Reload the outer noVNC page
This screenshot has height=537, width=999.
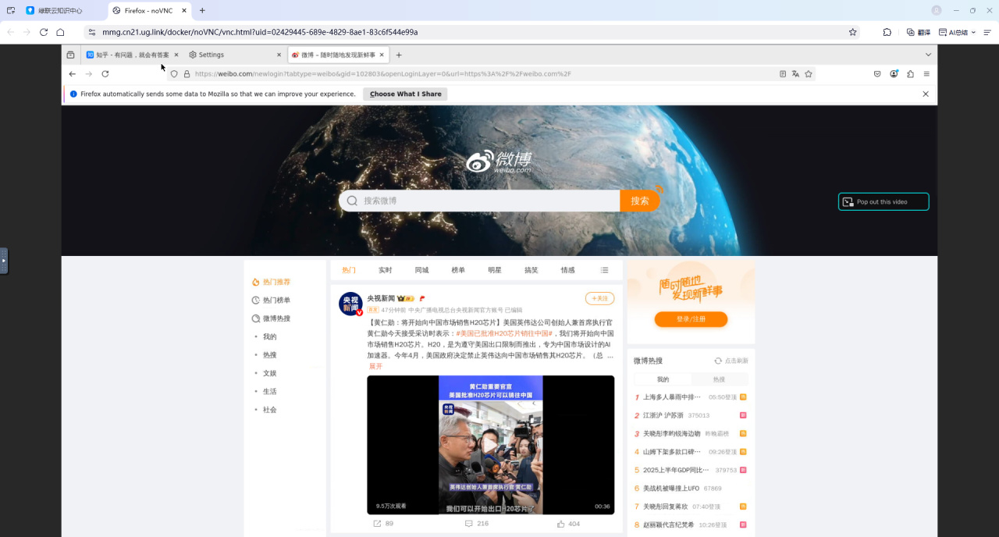(44, 32)
